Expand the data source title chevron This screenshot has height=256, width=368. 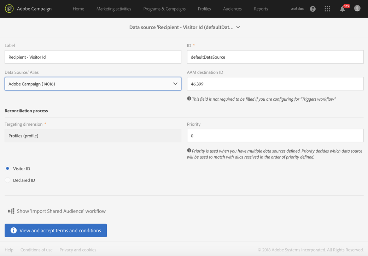tap(238, 27)
